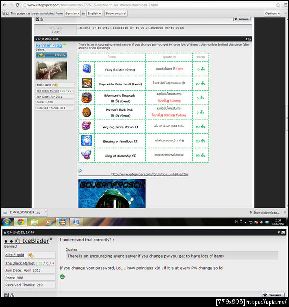
Task: Open the German source language dropdown
Action: click(x=72, y=14)
